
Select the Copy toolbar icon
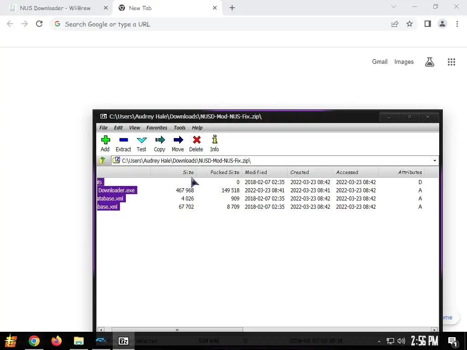point(160,144)
